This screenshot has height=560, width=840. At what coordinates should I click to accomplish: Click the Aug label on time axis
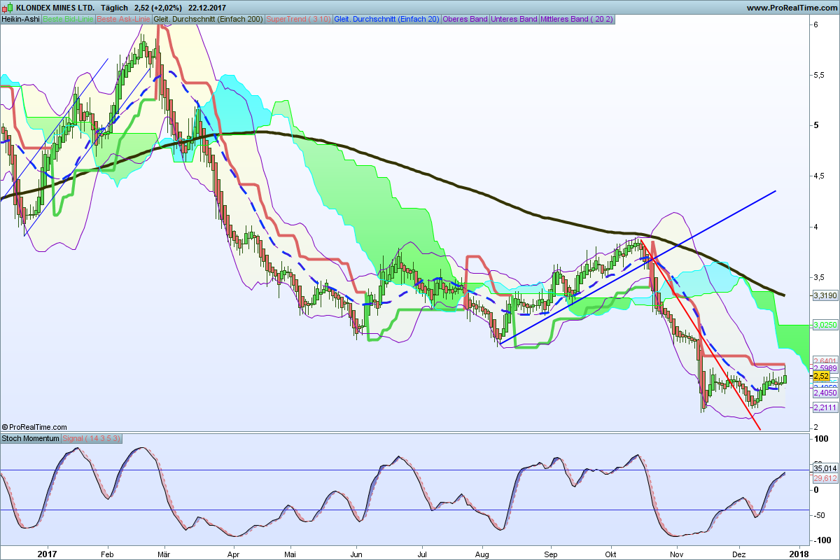(482, 553)
